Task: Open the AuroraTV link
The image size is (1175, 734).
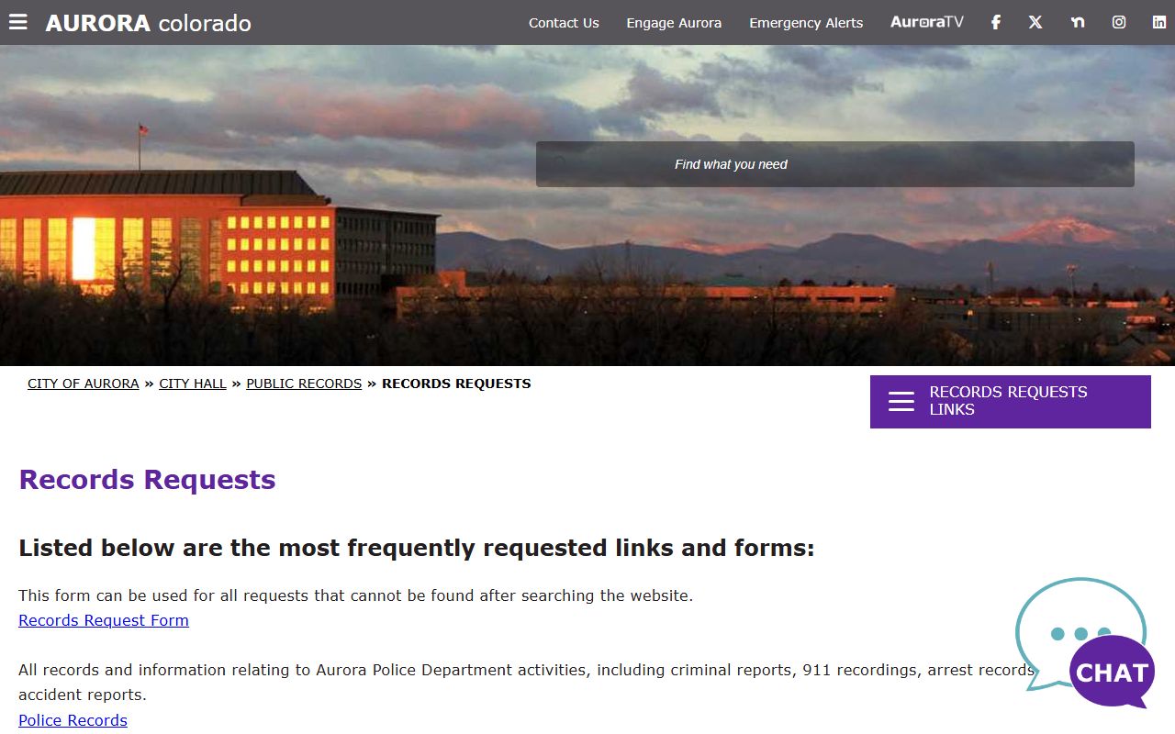Action: (x=927, y=22)
